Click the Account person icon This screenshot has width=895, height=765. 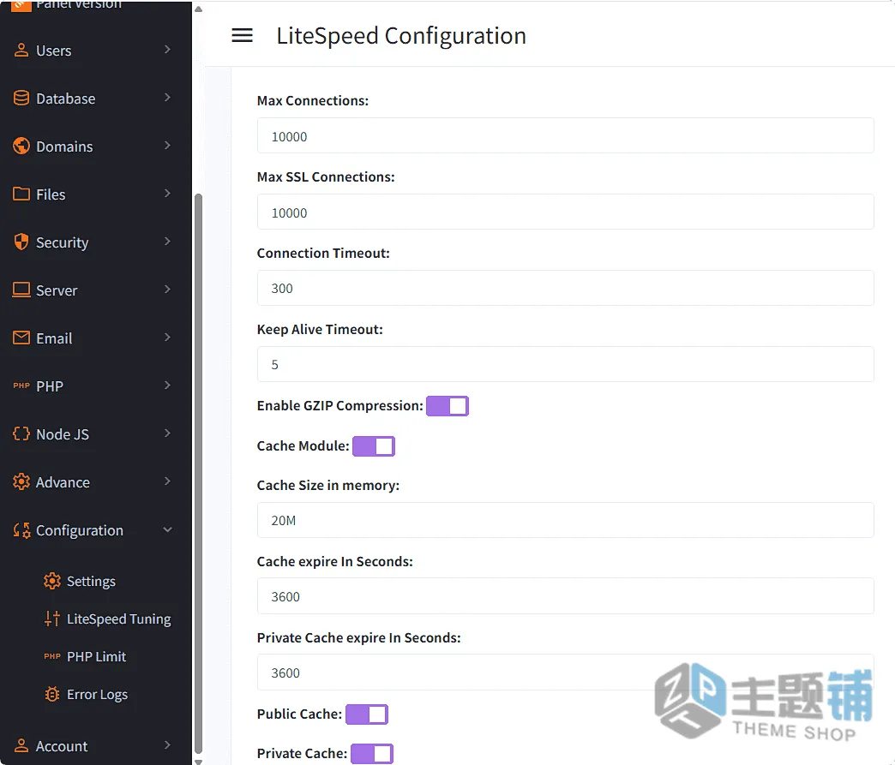(x=21, y=745)
